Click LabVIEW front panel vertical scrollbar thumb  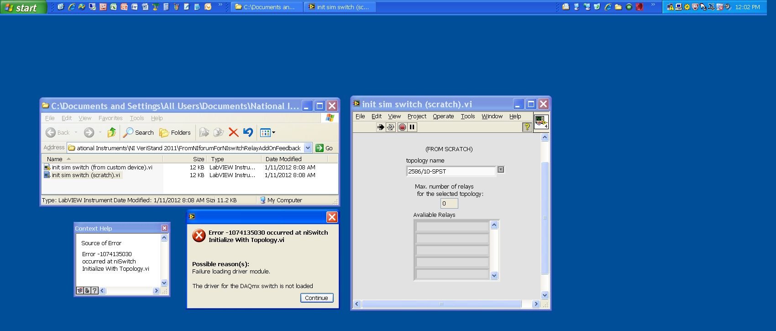(545, 218)
